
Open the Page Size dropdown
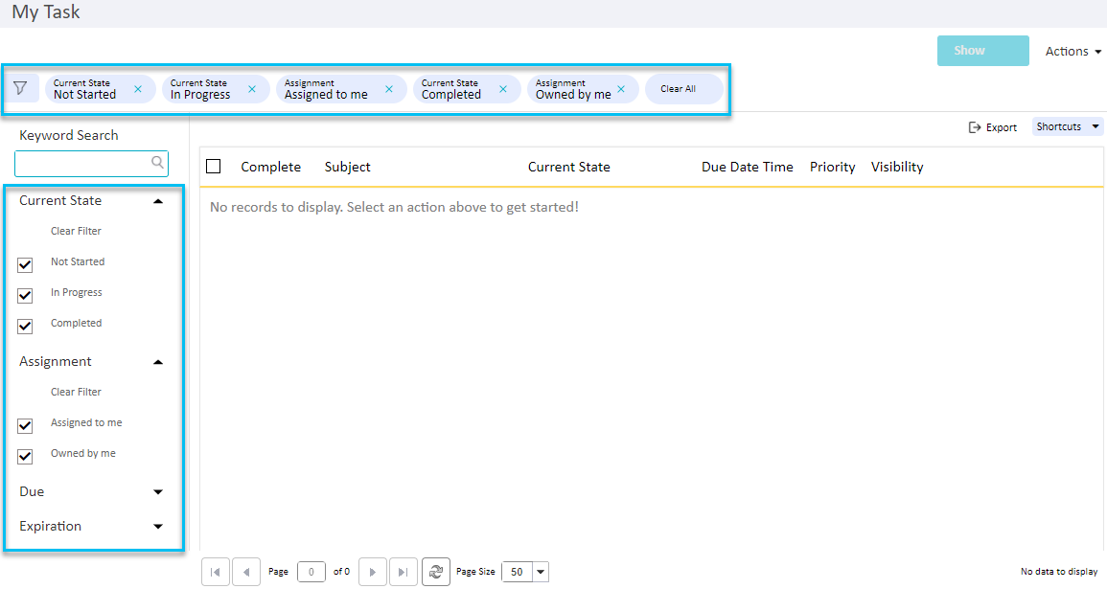539,571
